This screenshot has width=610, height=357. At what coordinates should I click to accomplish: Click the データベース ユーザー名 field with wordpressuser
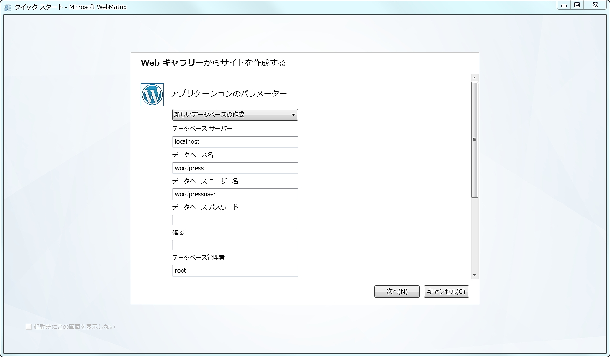[235, 194]
